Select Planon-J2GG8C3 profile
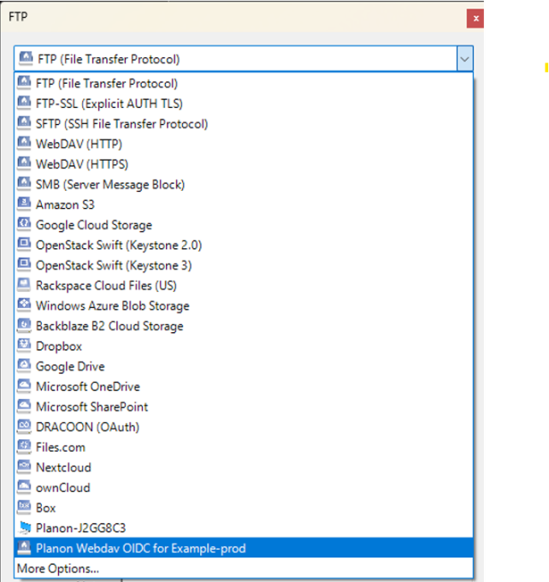 tap(244, 528)
